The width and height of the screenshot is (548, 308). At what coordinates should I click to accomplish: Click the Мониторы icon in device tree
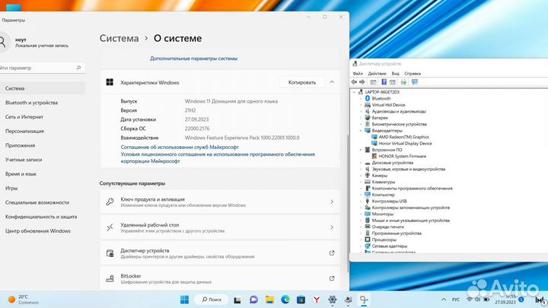click(368, 214)
